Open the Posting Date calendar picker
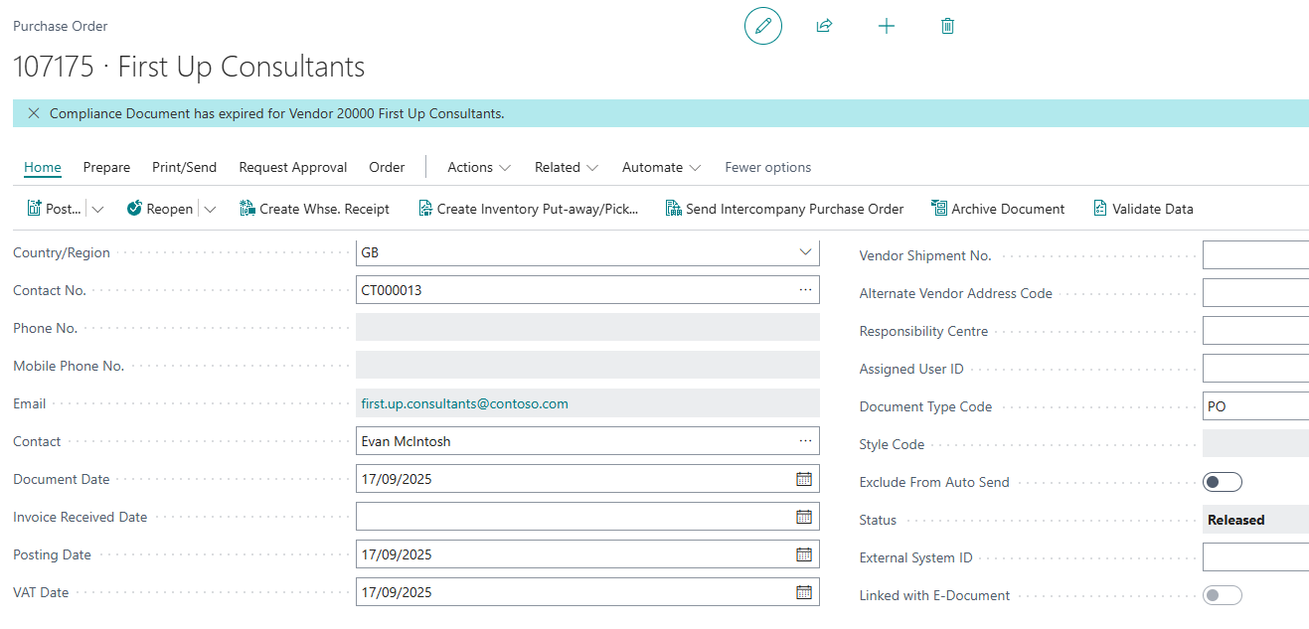 pos(804,554)
